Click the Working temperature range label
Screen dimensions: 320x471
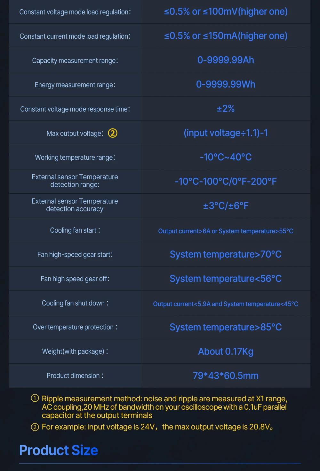pos(75,157)
